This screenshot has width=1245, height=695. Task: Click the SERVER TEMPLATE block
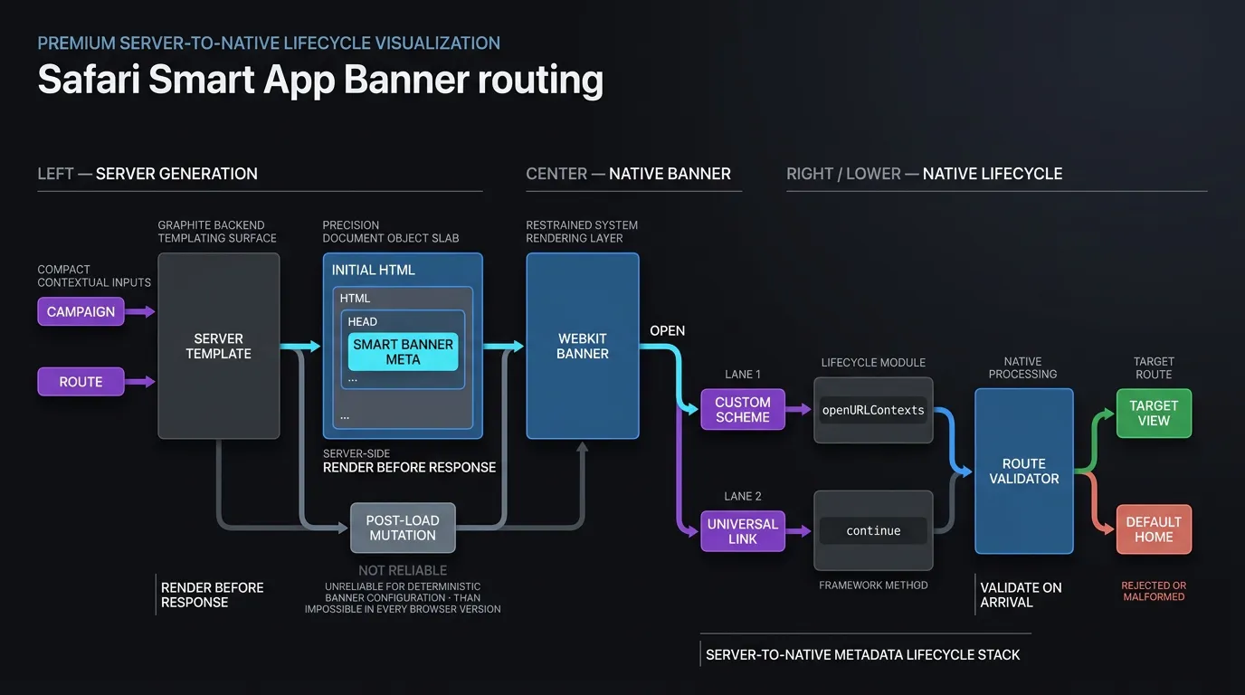click(218, 346)
